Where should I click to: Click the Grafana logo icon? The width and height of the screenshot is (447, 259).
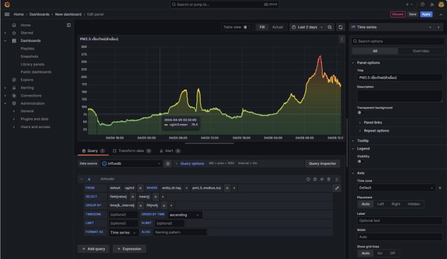pyautogui.click(x=6, y=5)
